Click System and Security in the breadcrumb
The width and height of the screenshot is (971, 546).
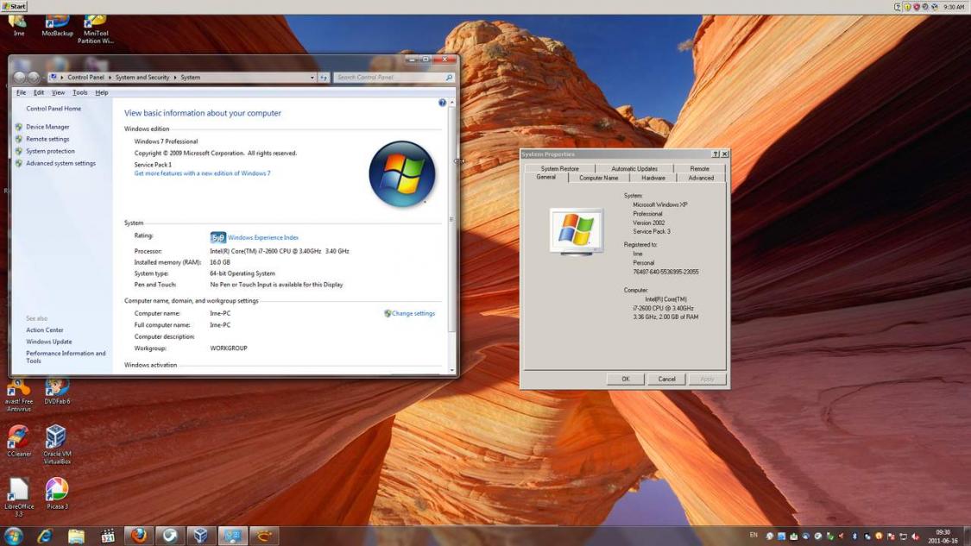142,78
